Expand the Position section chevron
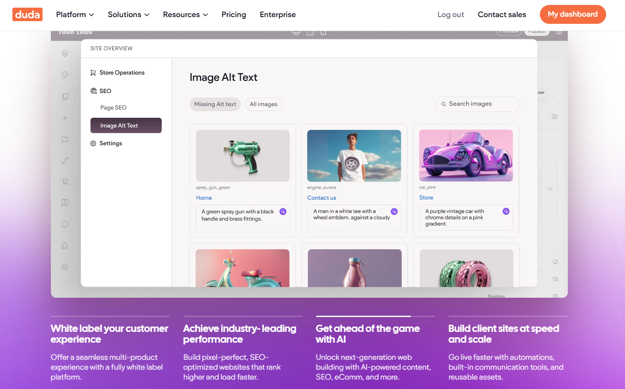The width and height of the screenshot is (625, 389). 483,296
